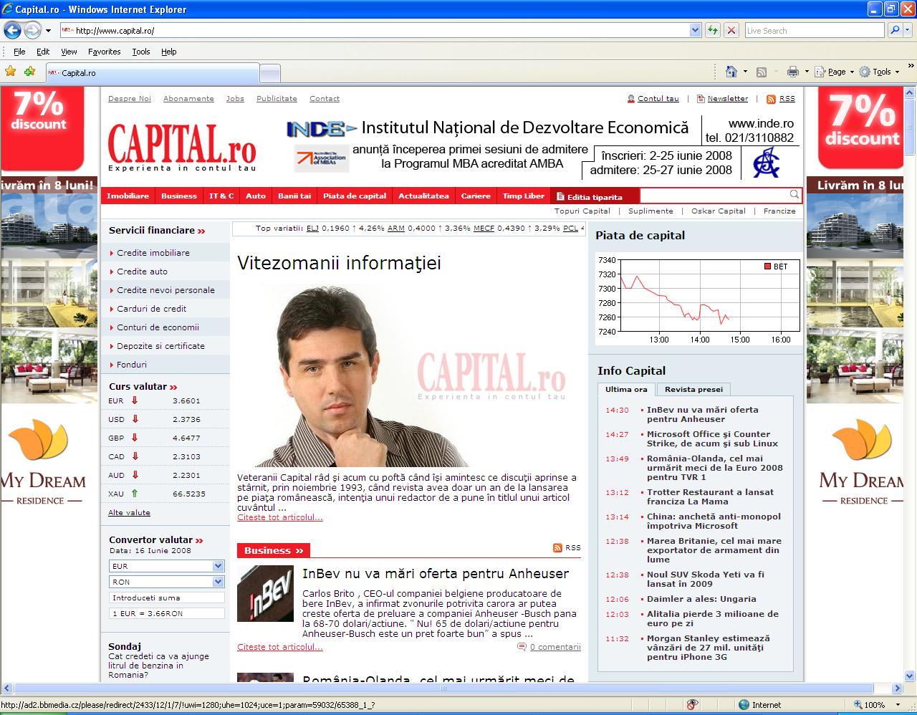Screen dimensions: 917x715
Task: Click the Home icon in toolbar
Action: 731,72
